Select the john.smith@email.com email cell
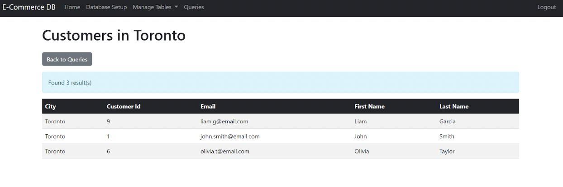 pos(230,136)
